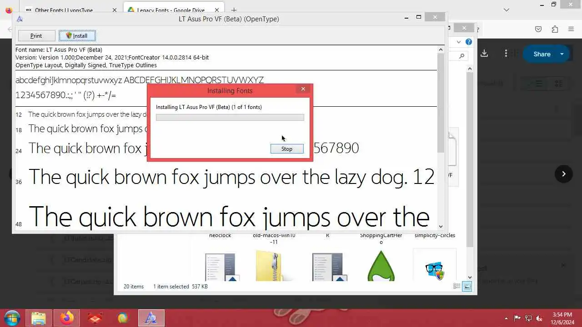Go to next preview in Google Drive
Viewport: 582px width, 327px height.
click(x=564, y=174)
